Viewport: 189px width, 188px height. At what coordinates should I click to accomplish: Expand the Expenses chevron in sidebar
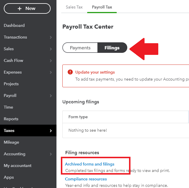(x=51, y=72)
